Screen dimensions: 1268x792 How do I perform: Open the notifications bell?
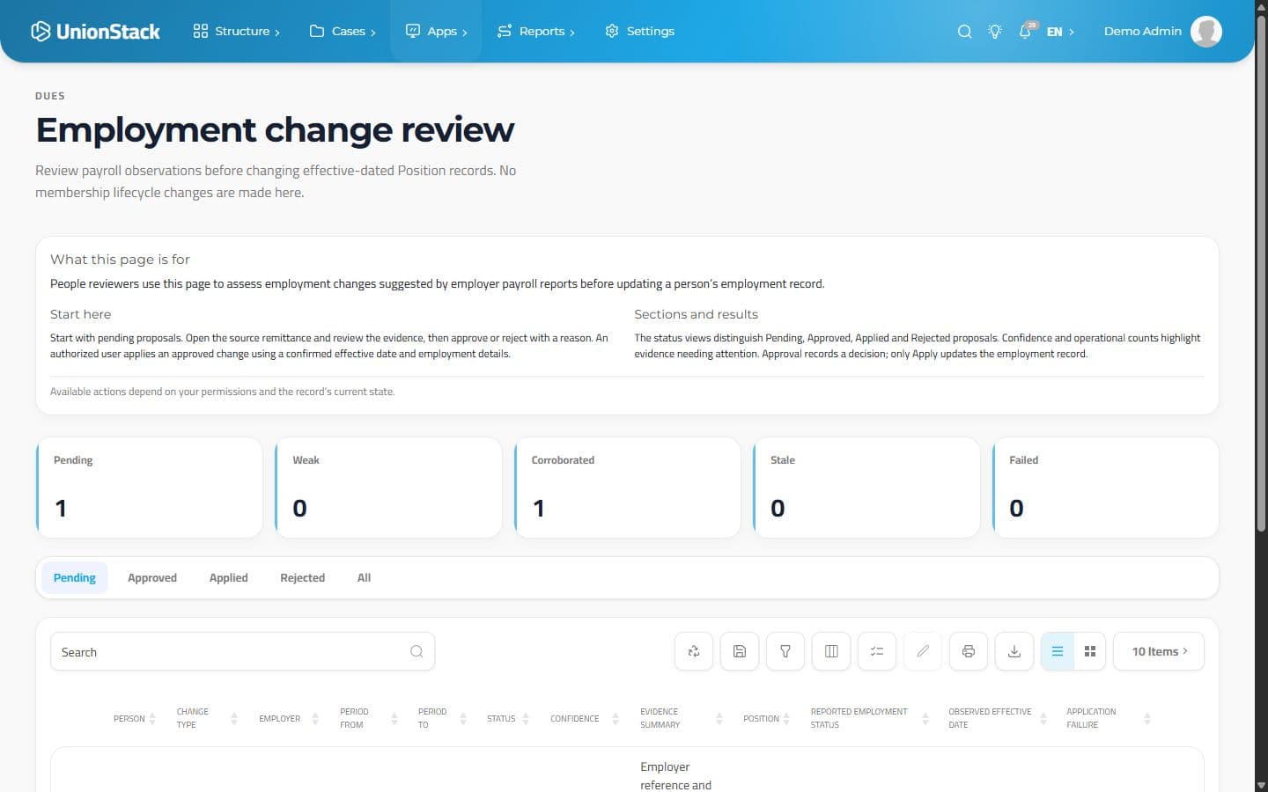1026,32
